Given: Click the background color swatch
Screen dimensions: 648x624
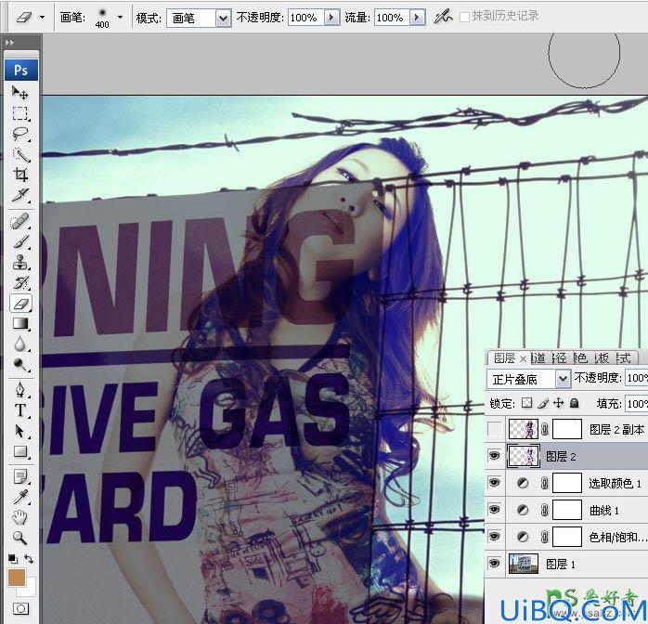Looking at the screenshot, I should [30, 591].
